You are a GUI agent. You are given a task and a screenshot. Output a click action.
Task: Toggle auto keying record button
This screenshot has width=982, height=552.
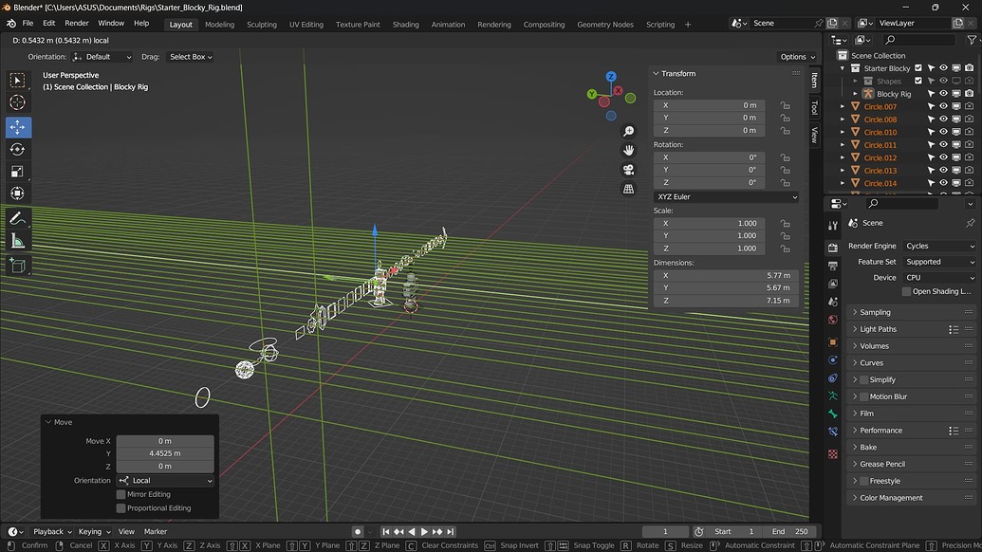coord(358,531)
